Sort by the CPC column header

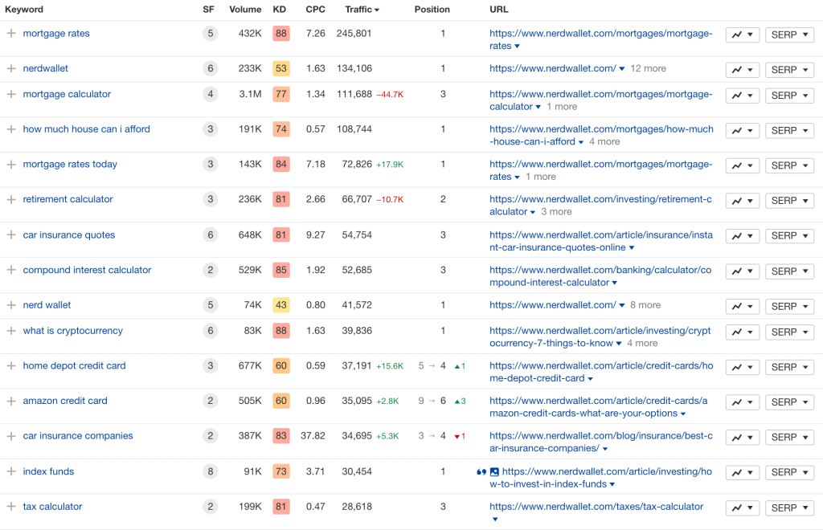(x=315, y=10)
